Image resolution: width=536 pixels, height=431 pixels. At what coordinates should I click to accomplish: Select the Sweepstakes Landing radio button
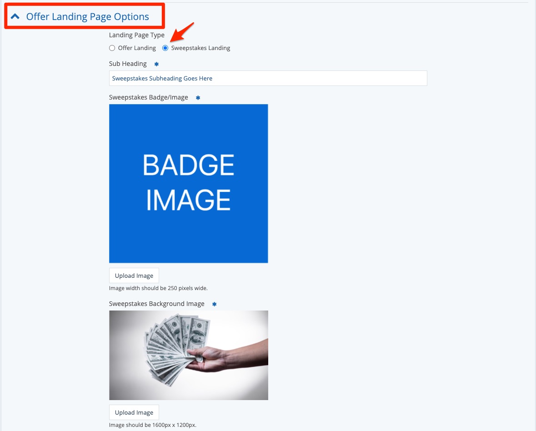click(x=165, y=48)
